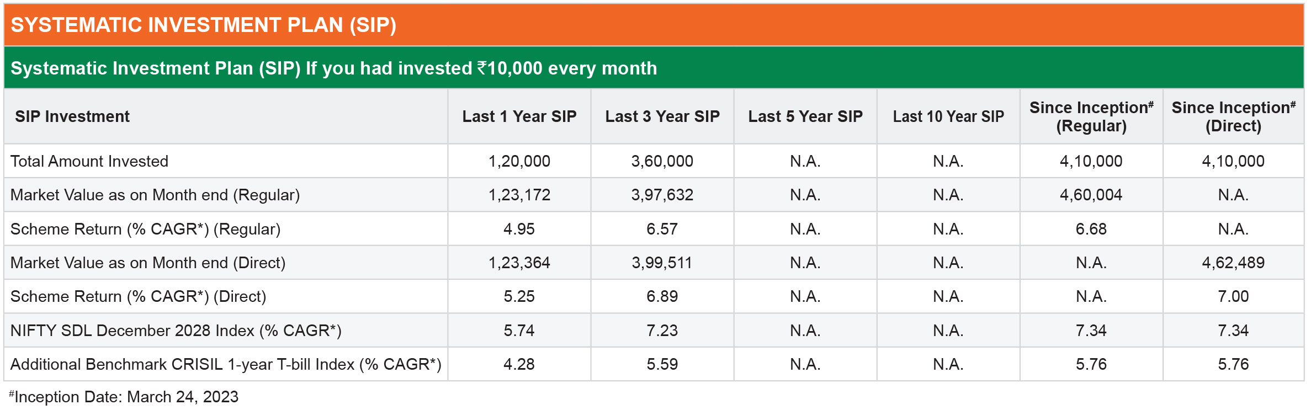The image size is (1311, 410).
Task: Click the Last 5 Year SIP header
Action: [x=805, y=116]
